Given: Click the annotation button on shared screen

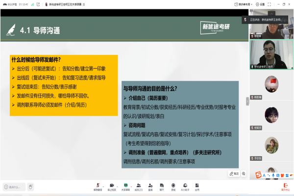Looking at the screenshot, I should [x=234, y=174].
